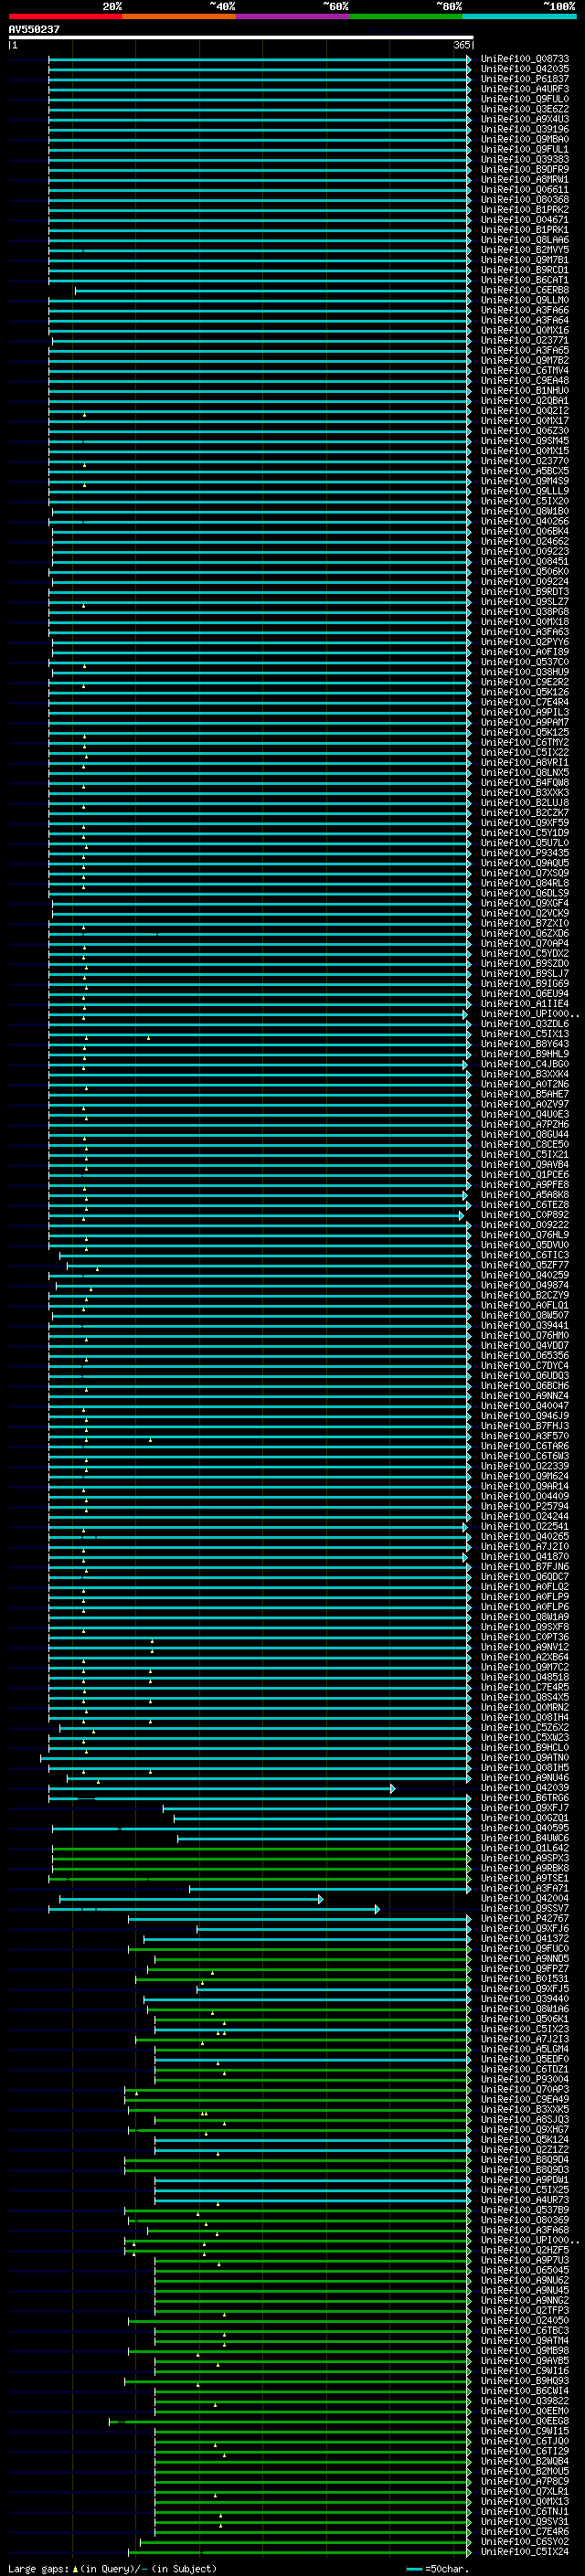Click hit label UniRef100_Q537B9
Screen dimensions: 585x2576
tap(525, 2209)
